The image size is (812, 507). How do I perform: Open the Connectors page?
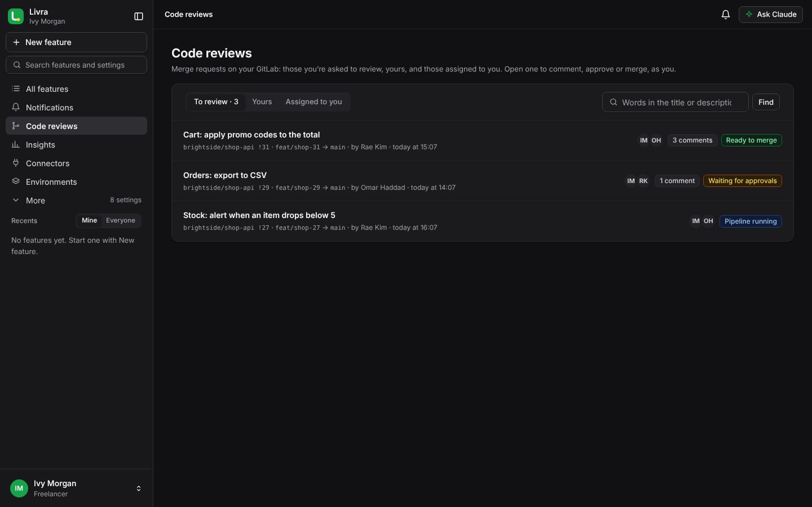76,163
